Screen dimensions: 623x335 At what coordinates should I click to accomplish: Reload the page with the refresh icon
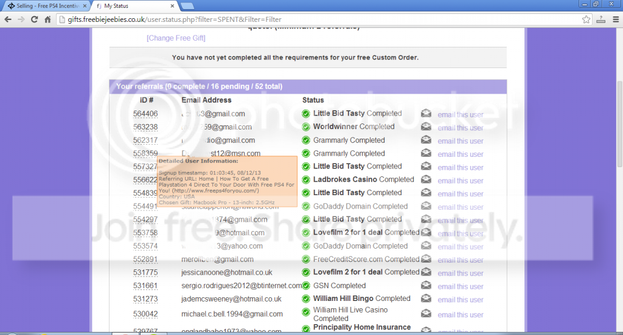coord(35,19)
